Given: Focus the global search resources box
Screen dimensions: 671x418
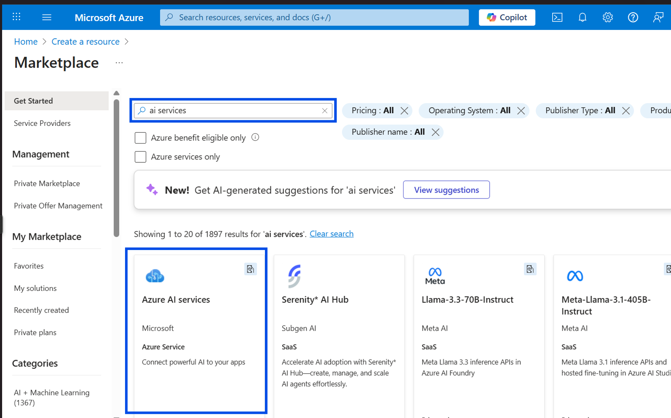Looking at the screenshot, I should [314, 17].
